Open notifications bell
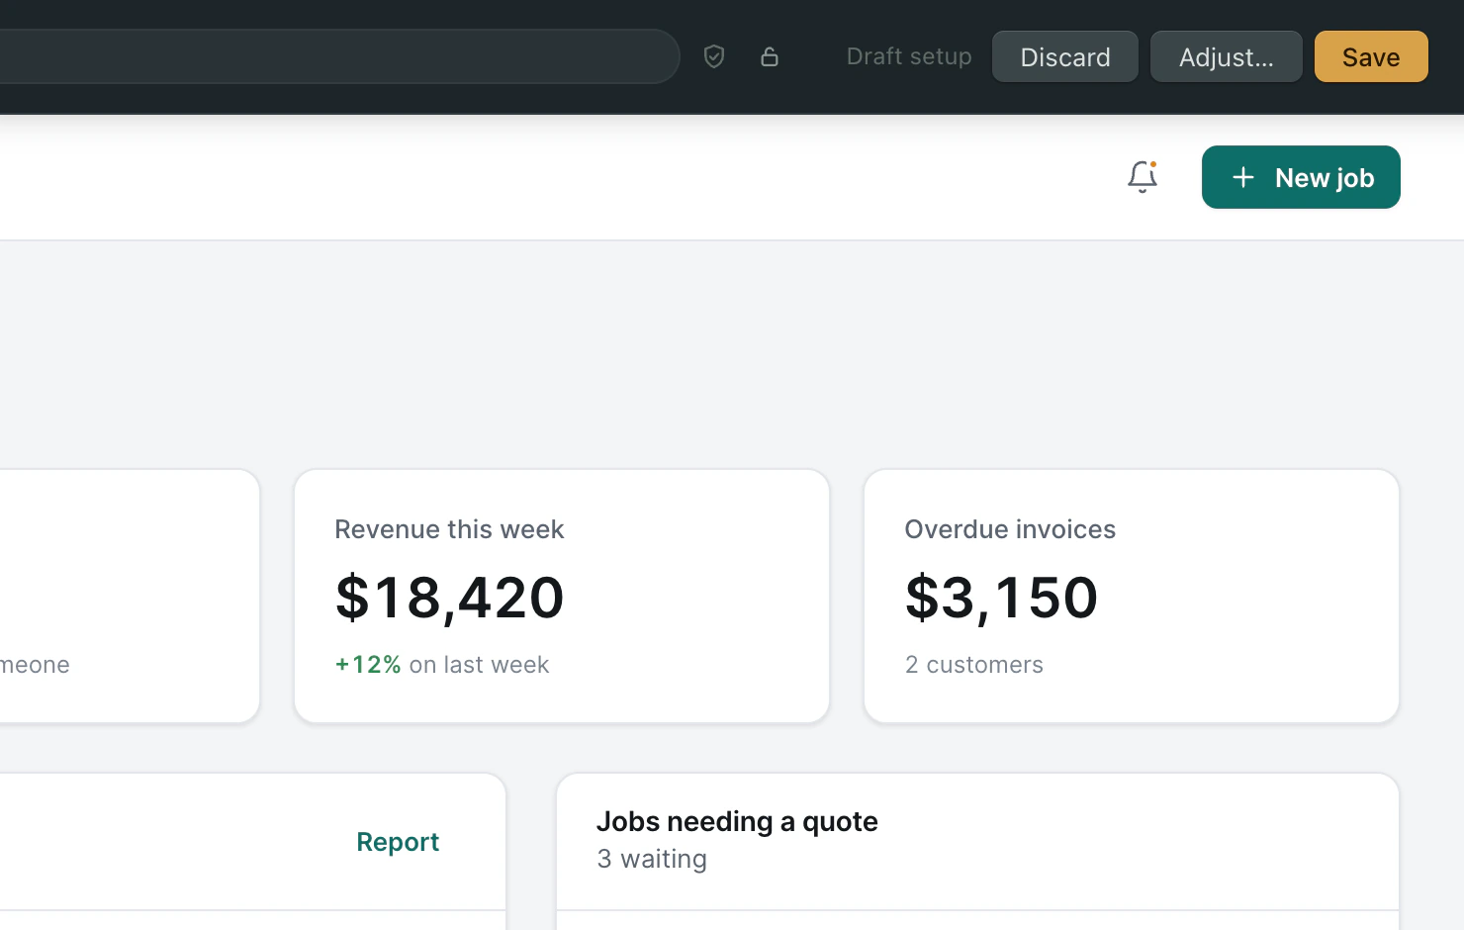Viewport: 1464px width, 930px height. point(1143,177)
